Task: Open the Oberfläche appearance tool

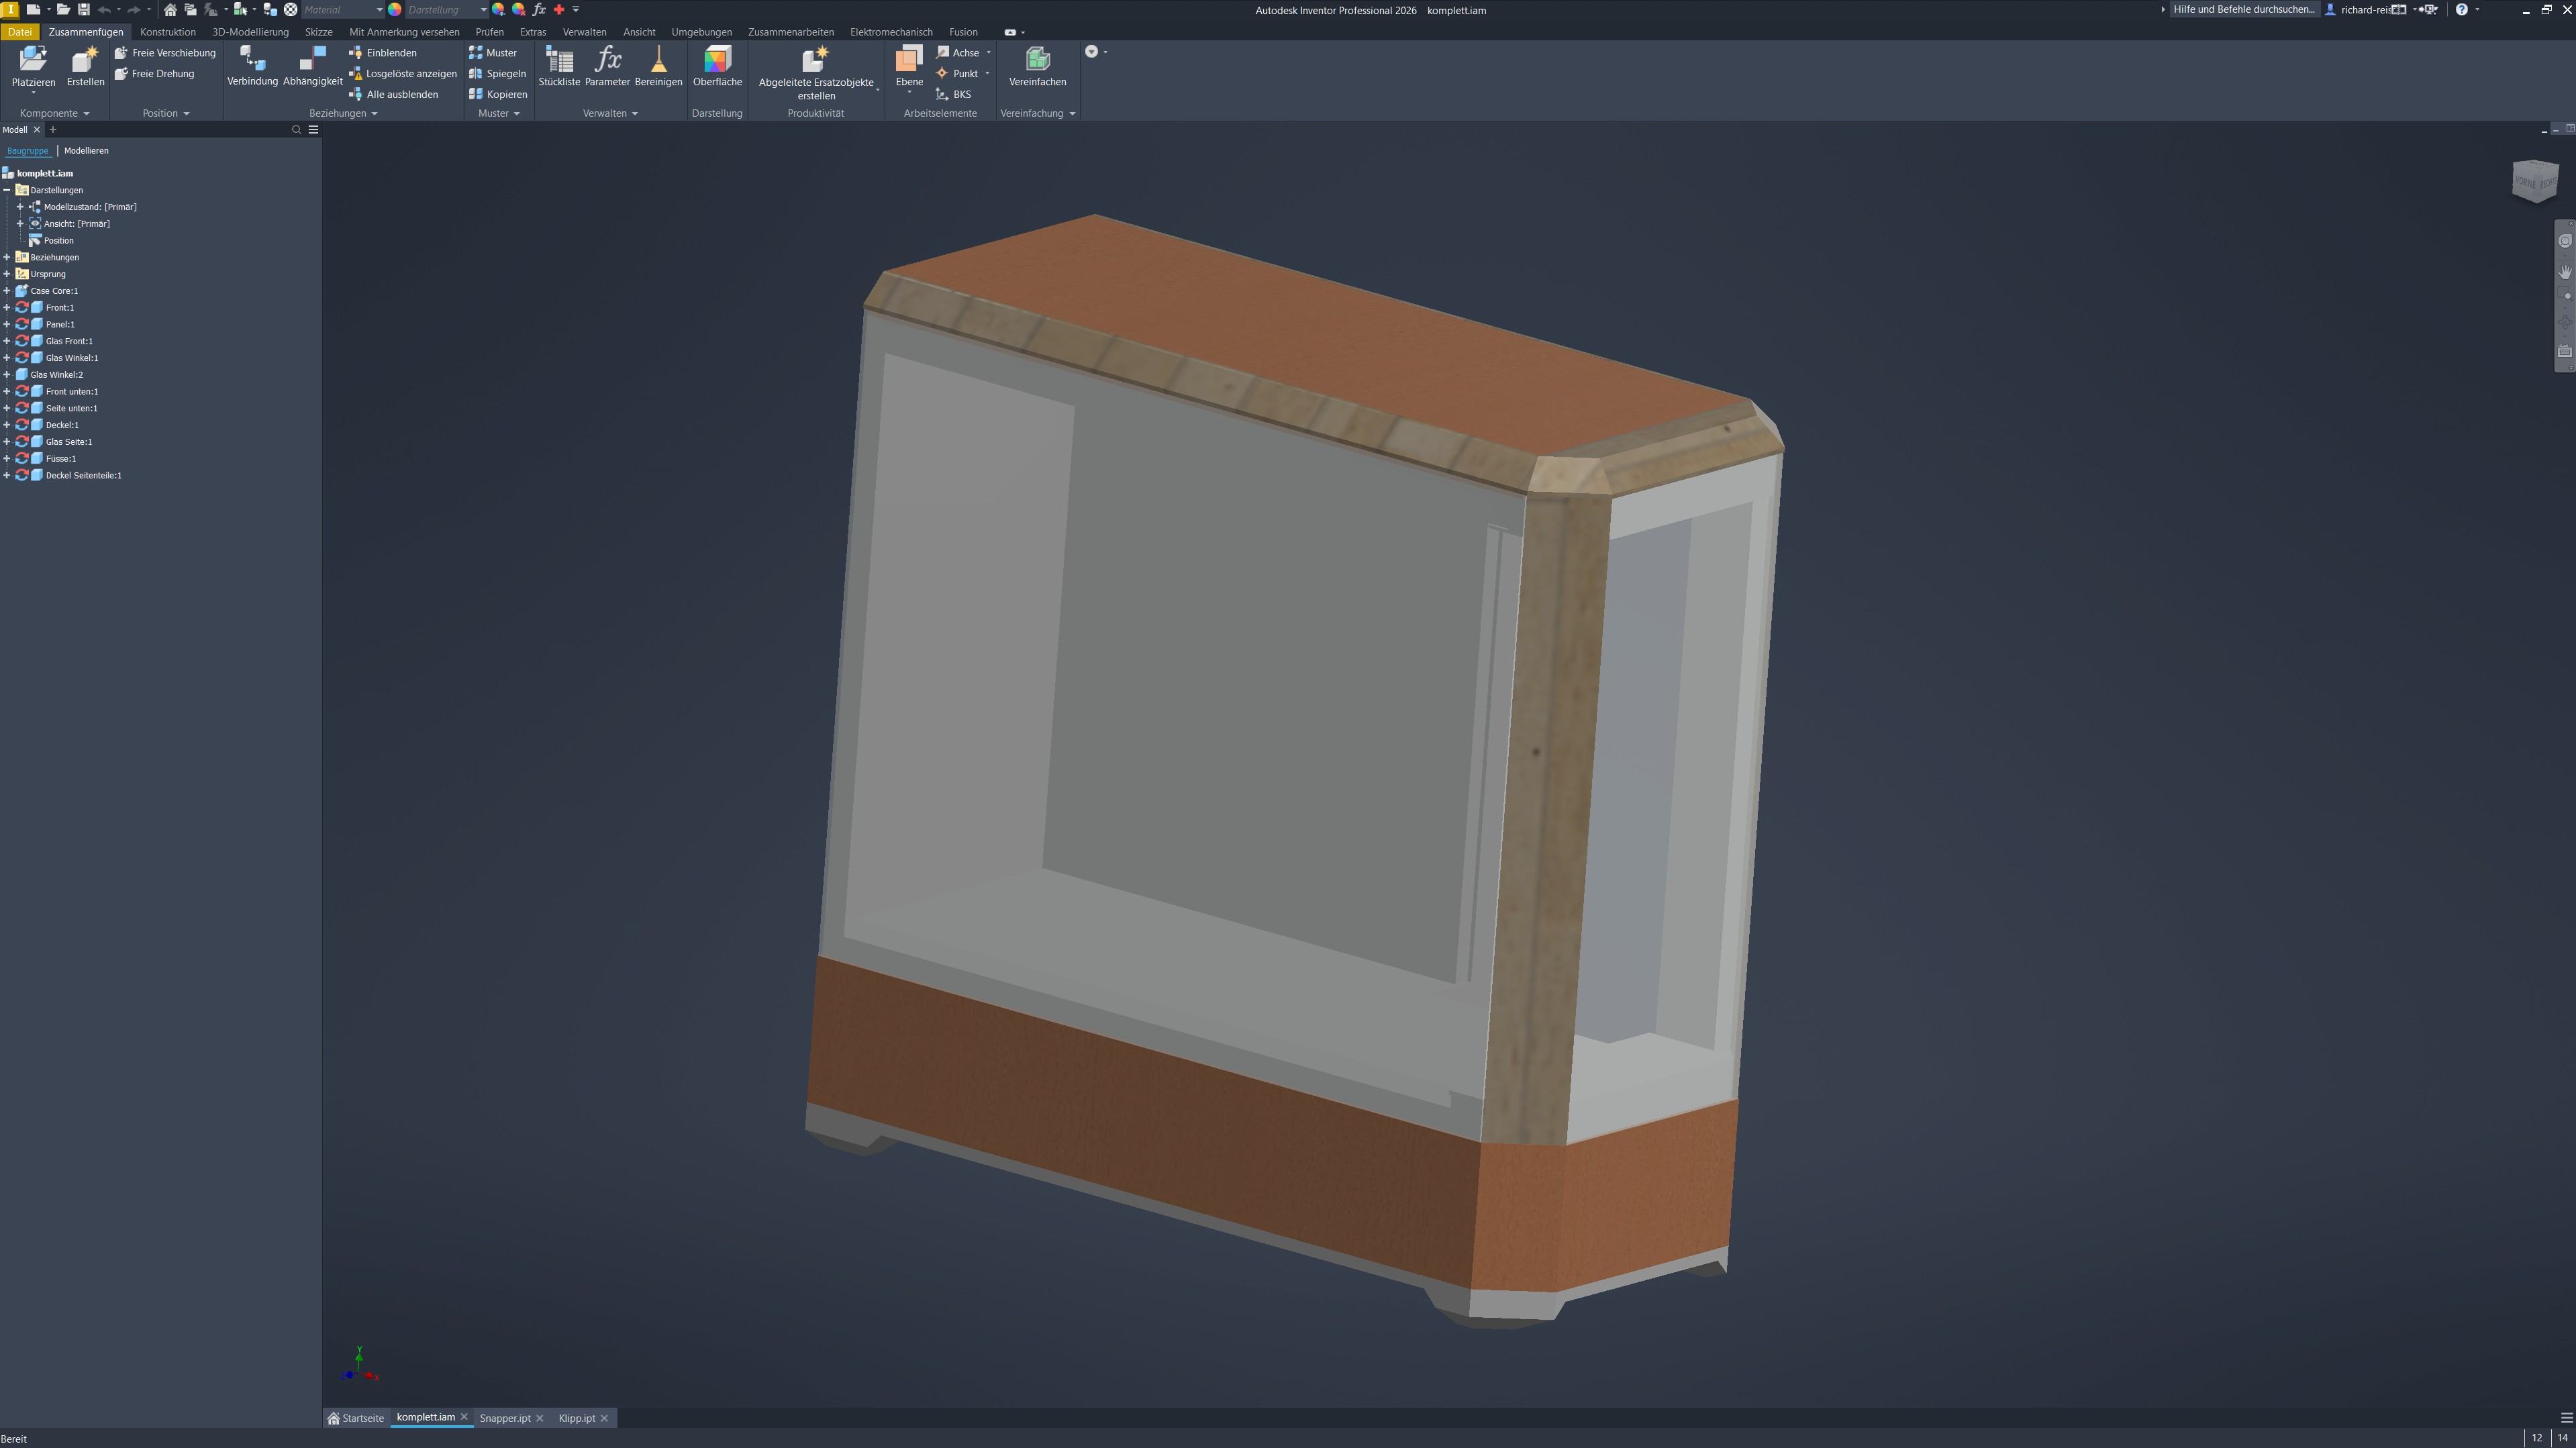Action: (x=717, y=61)
